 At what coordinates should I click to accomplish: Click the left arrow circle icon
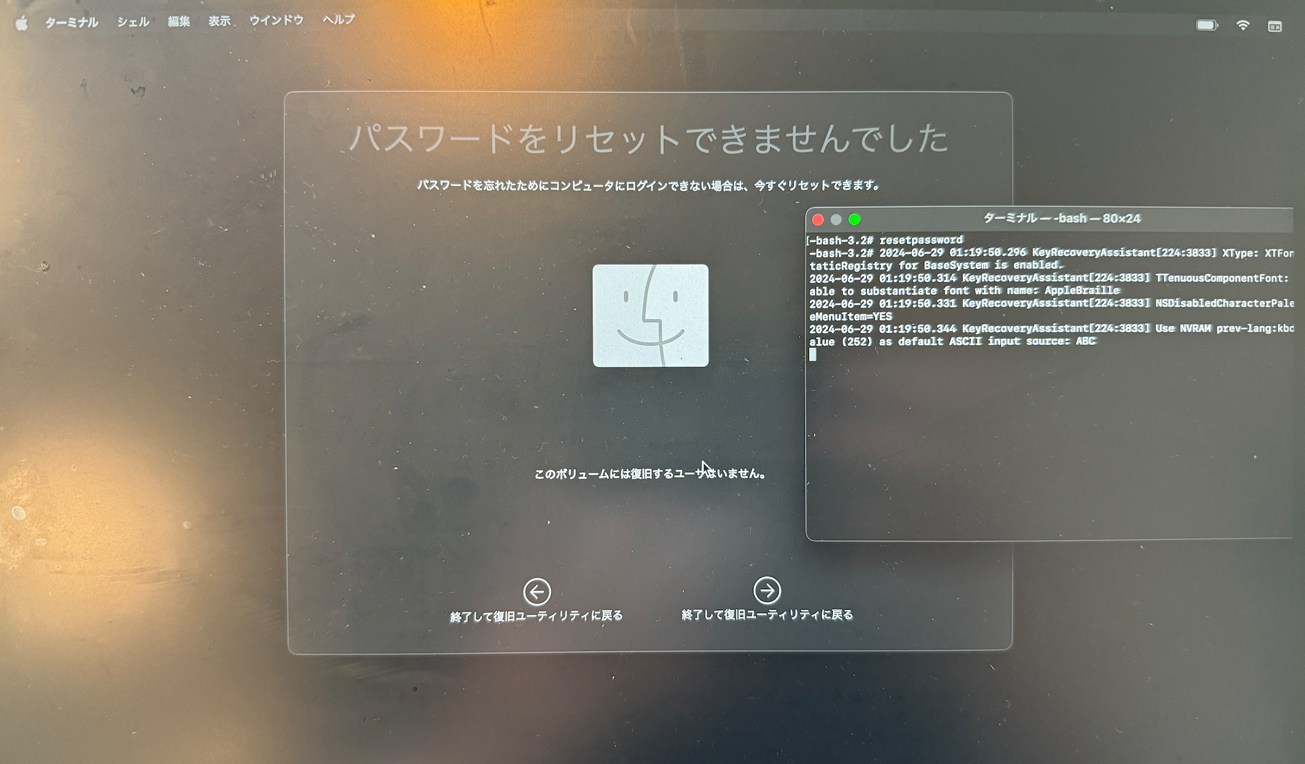click(537, 592)
